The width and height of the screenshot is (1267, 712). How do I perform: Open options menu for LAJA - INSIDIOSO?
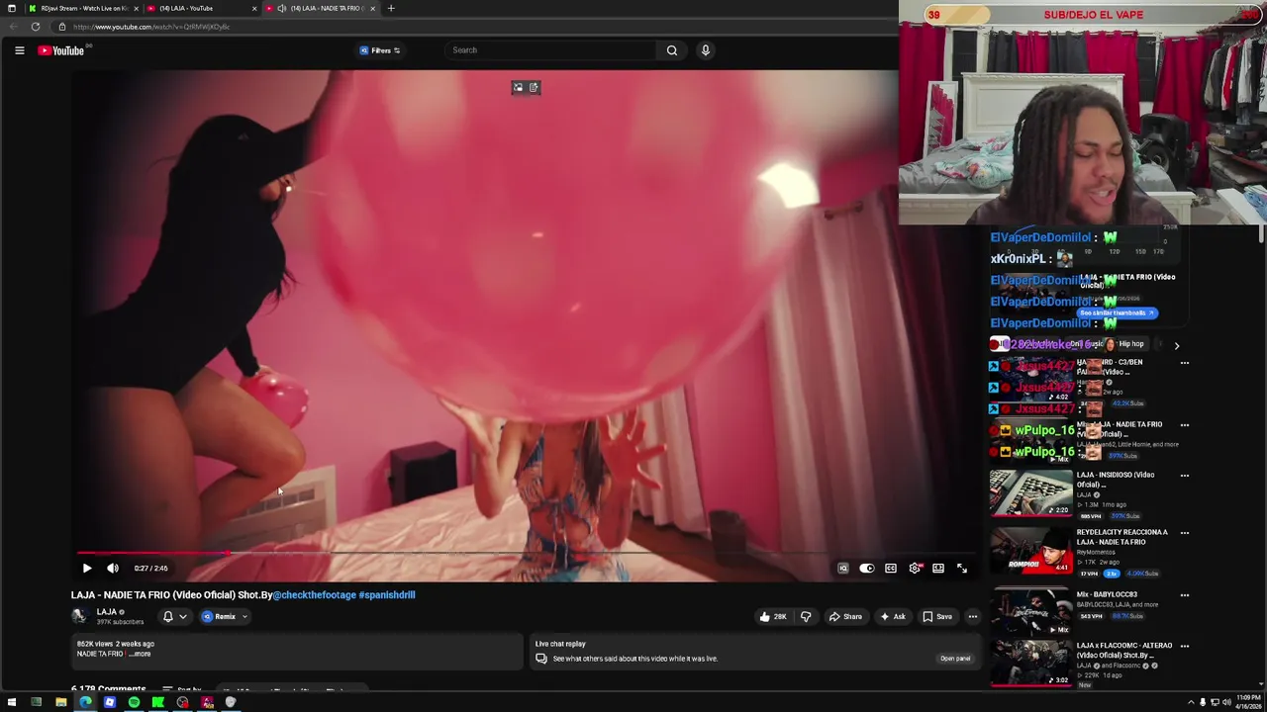tap(1184, 476)
